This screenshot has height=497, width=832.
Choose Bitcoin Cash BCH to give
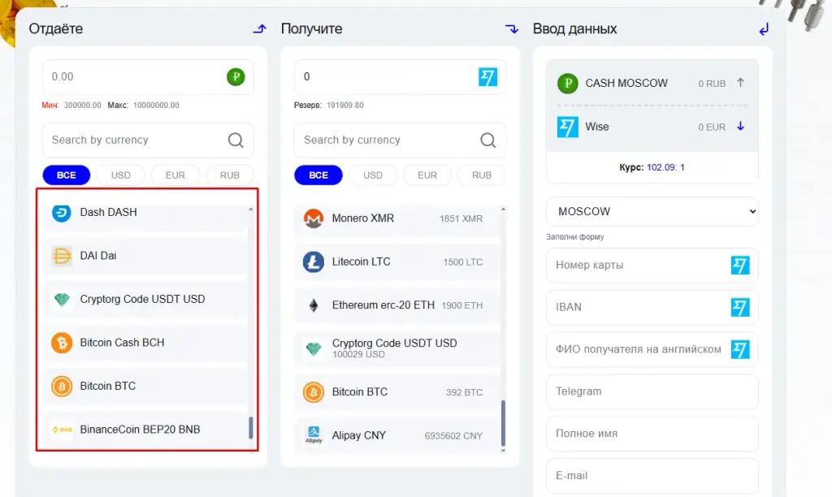pos(145,343)
